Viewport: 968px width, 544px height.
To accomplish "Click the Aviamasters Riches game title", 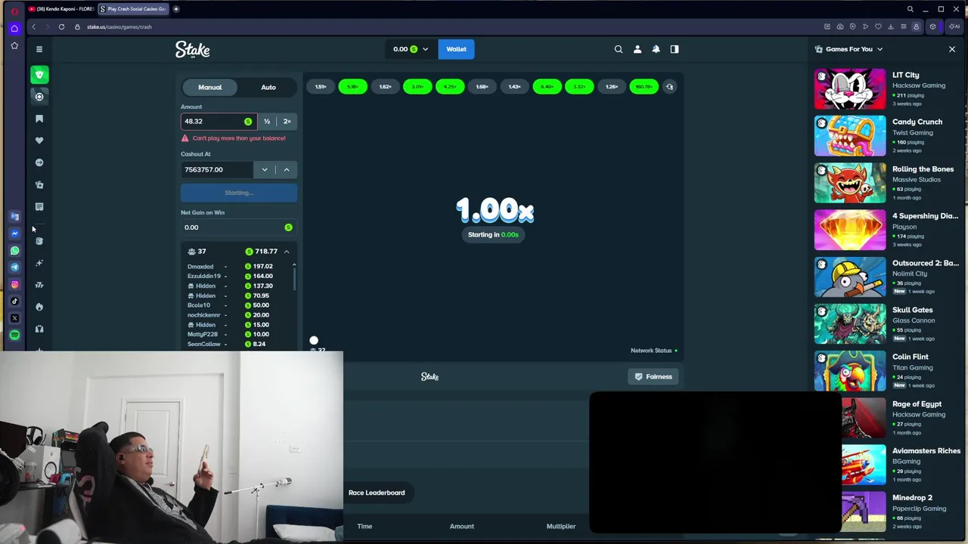I will click(926, 451).
